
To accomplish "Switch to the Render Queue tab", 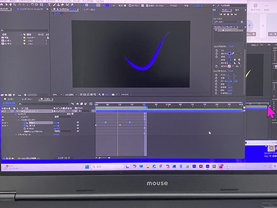I will click(27, 99).
